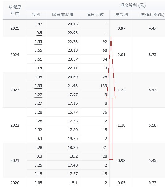Click the 除息前股價 column header
This screenshot has width=165, height=187.
pyautogui.click(x=63, y=15)
